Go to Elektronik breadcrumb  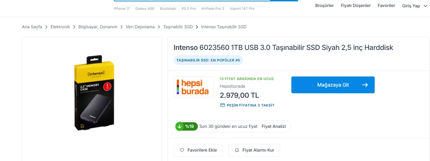(x=60, y=27)
